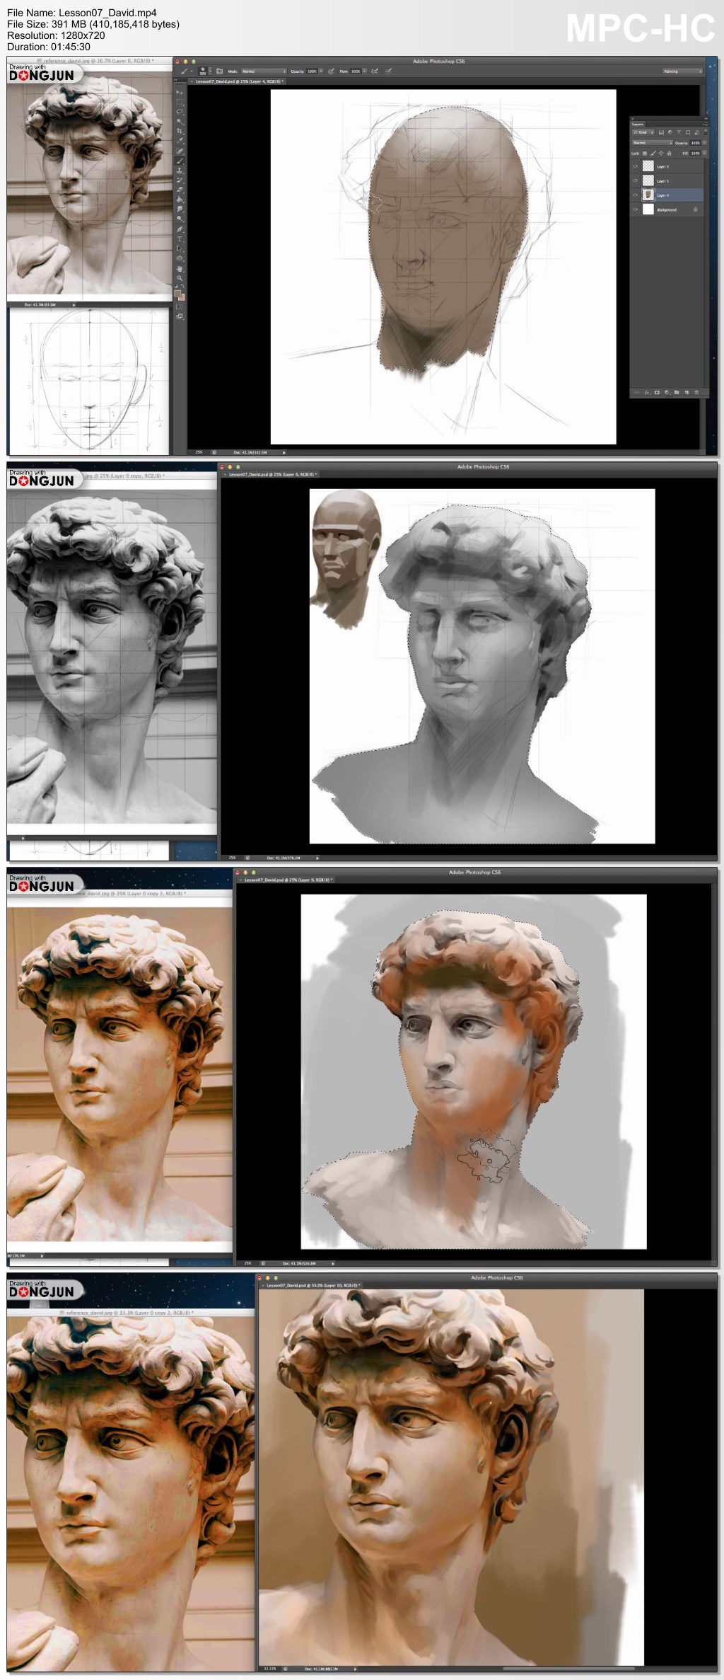724x1680 pixels.
Task: Open the layer filter Kind dropdown
Action: pyautogui.click(x=643, y=132)
